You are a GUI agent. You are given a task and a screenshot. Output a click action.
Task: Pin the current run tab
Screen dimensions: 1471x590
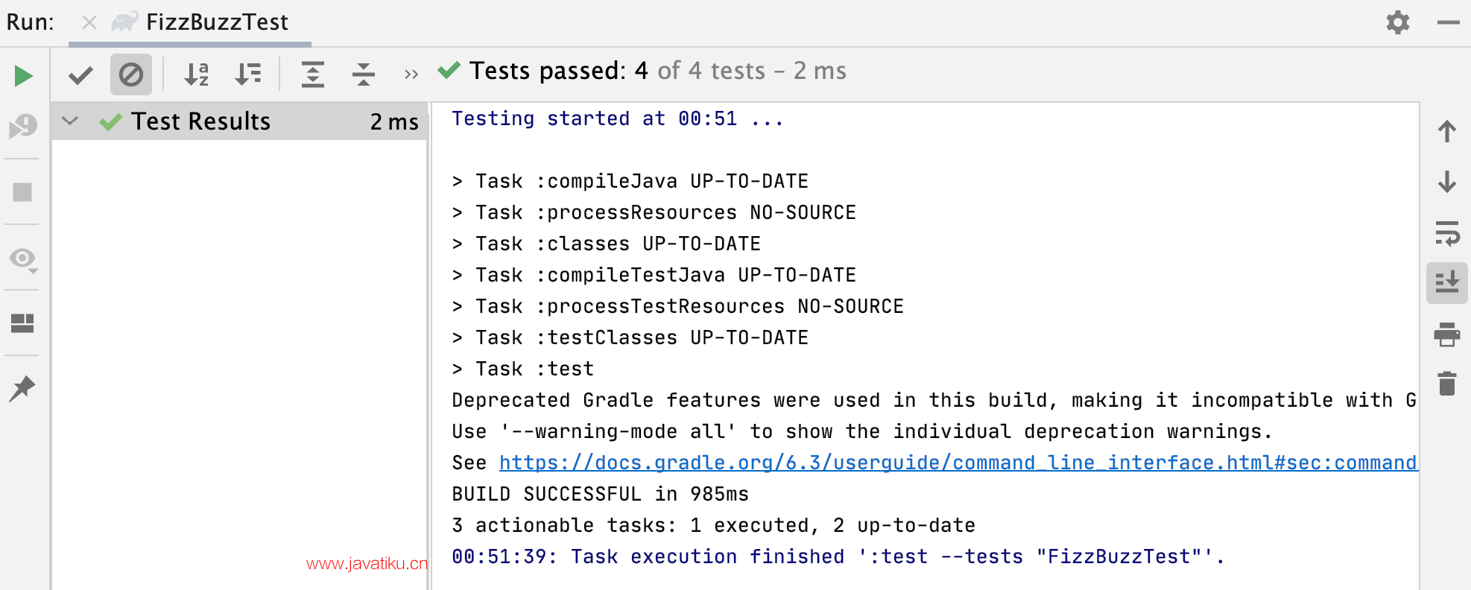(22, 388)
